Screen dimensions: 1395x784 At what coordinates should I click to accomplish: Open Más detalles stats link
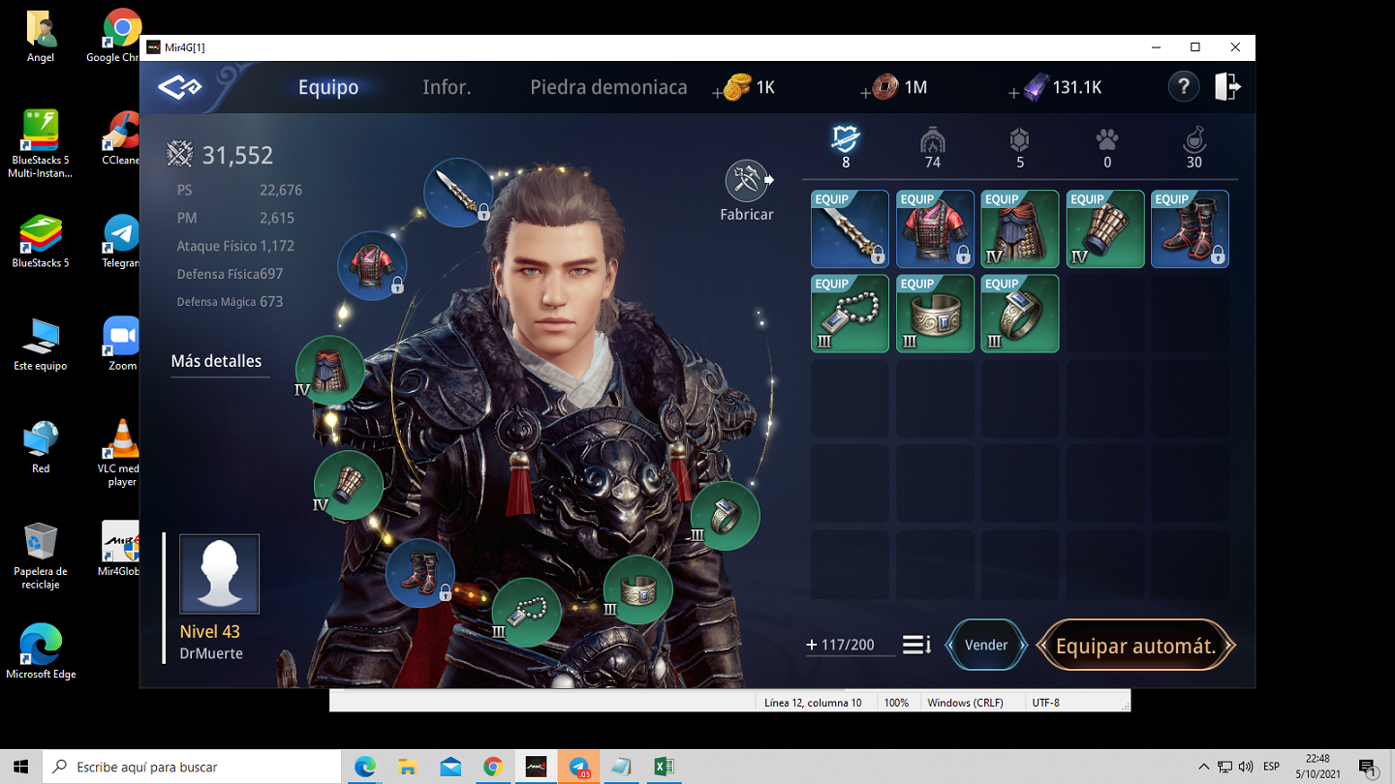[x=216, y=361]
